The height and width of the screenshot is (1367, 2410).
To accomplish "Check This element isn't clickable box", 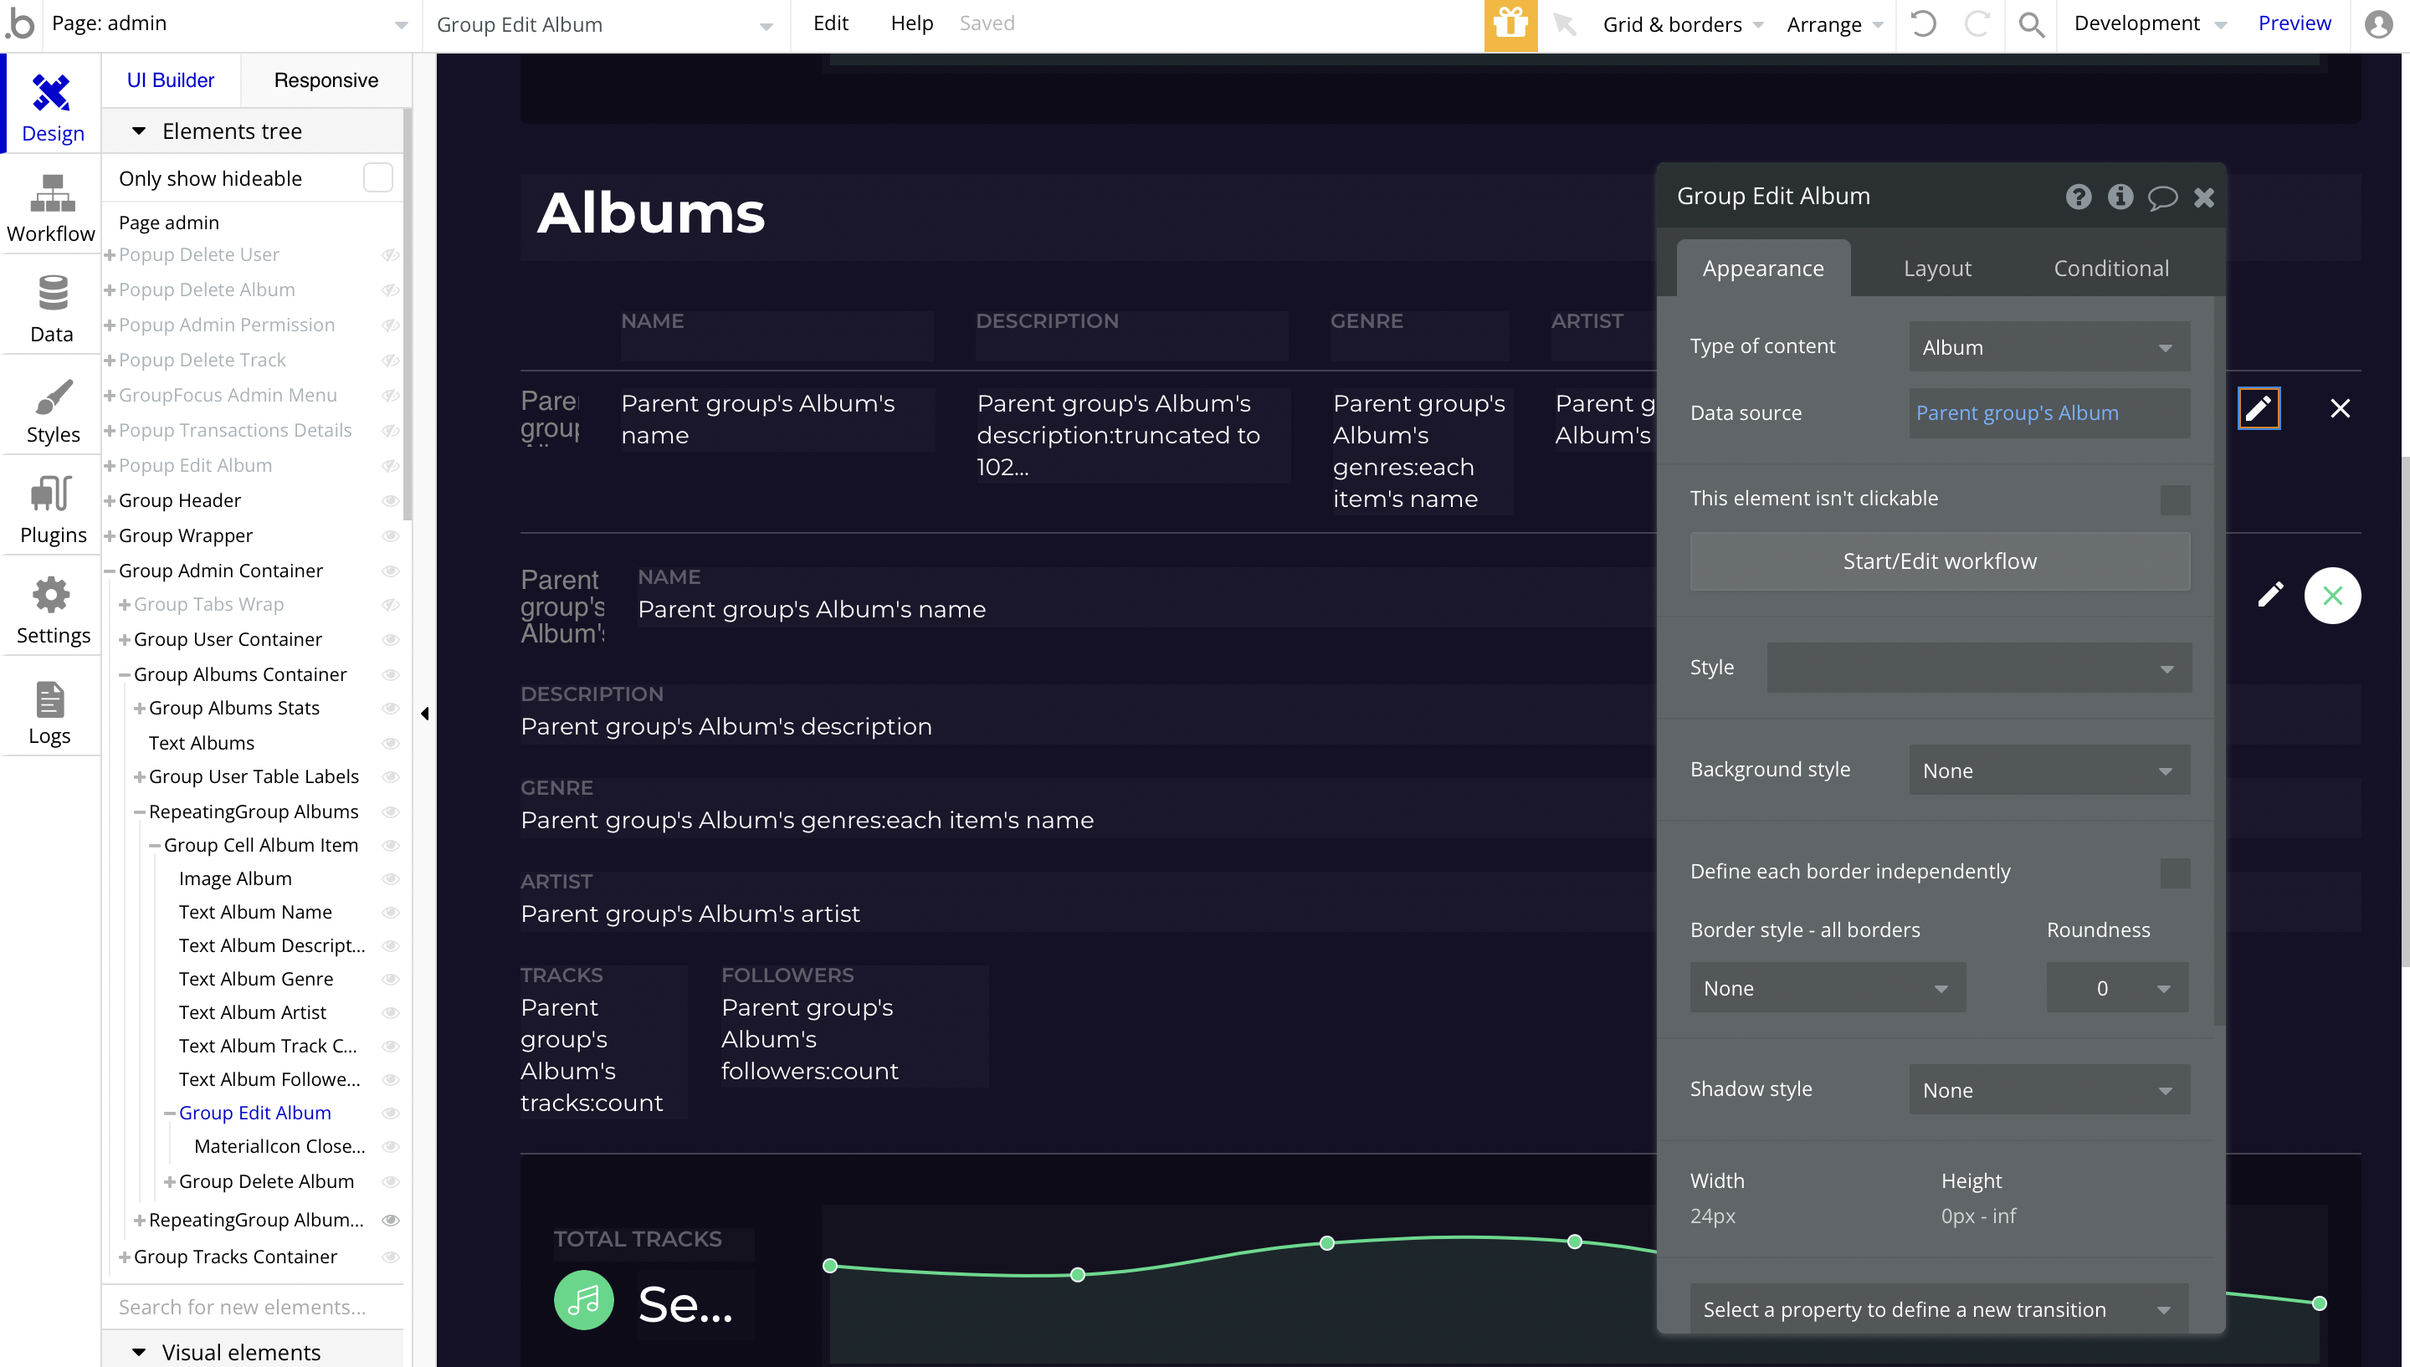I will 2174,499.
